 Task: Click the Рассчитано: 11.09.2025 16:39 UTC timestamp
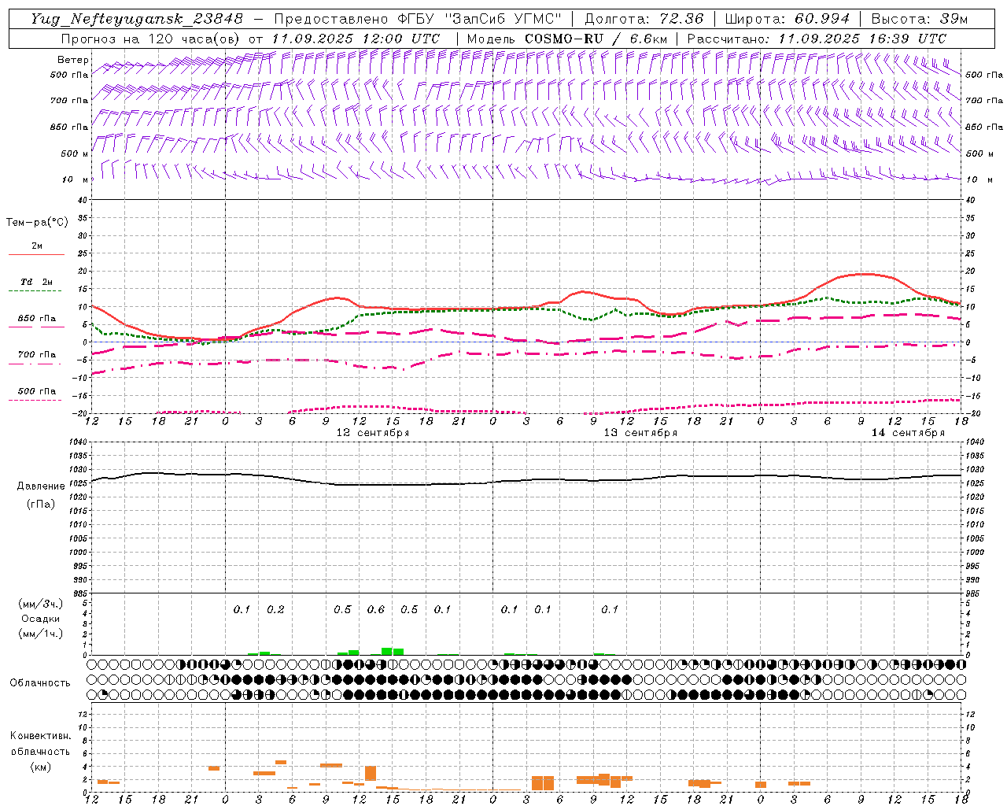click(817, 39)
